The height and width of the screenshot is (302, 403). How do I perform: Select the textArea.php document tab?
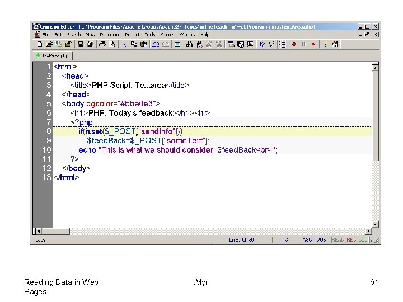pyautogui.click(x=53, y=55)
